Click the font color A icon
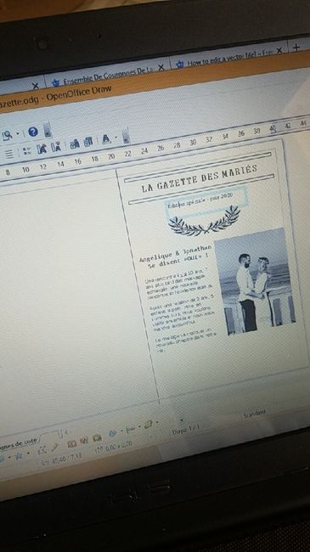Viewport: 310px width, 552px height. 106,139
